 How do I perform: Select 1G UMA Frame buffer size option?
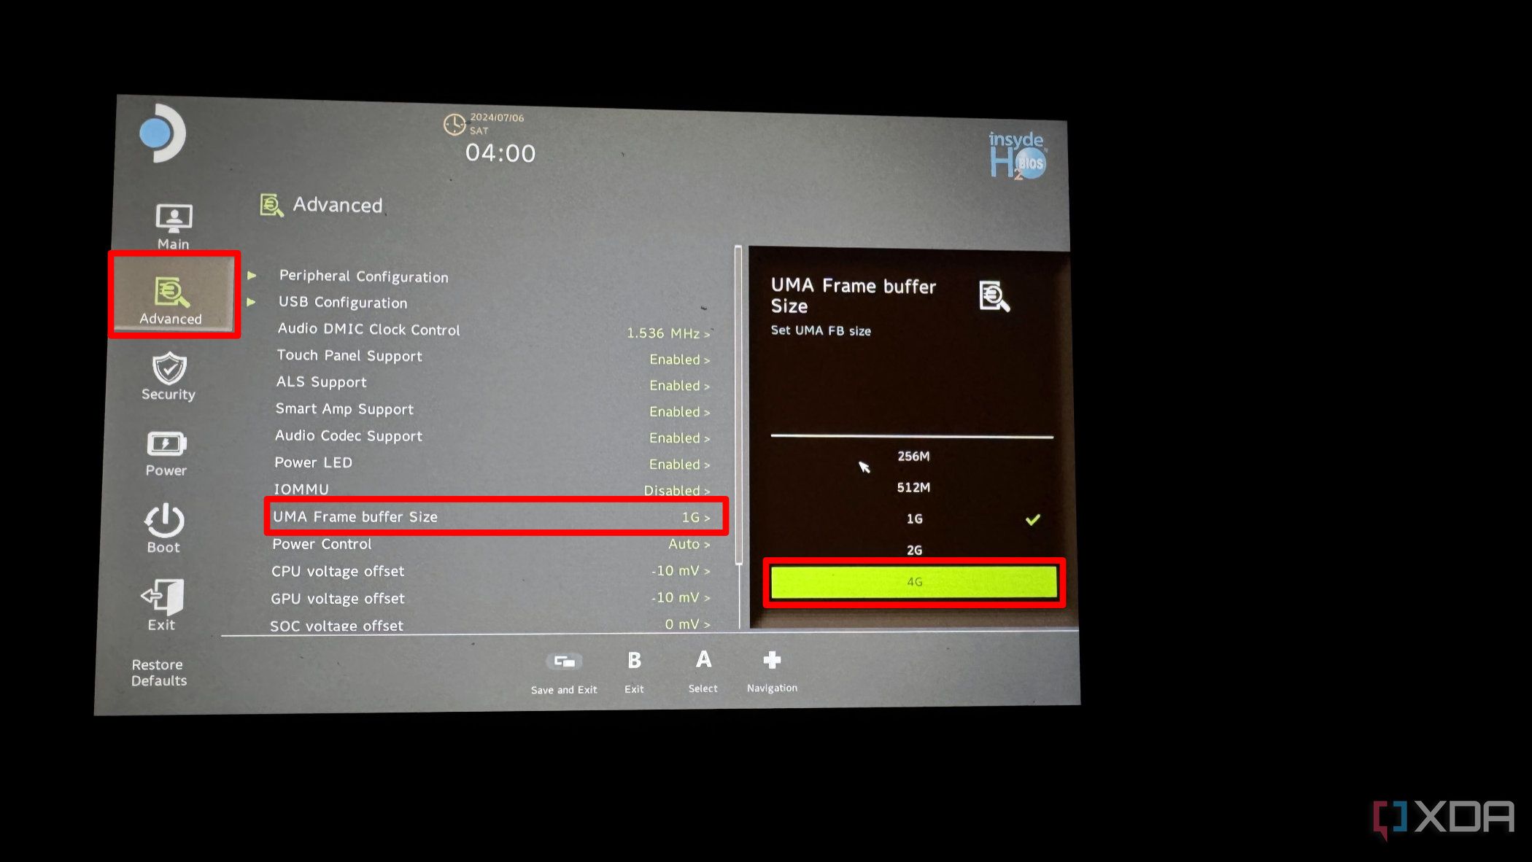click(912, 519)
